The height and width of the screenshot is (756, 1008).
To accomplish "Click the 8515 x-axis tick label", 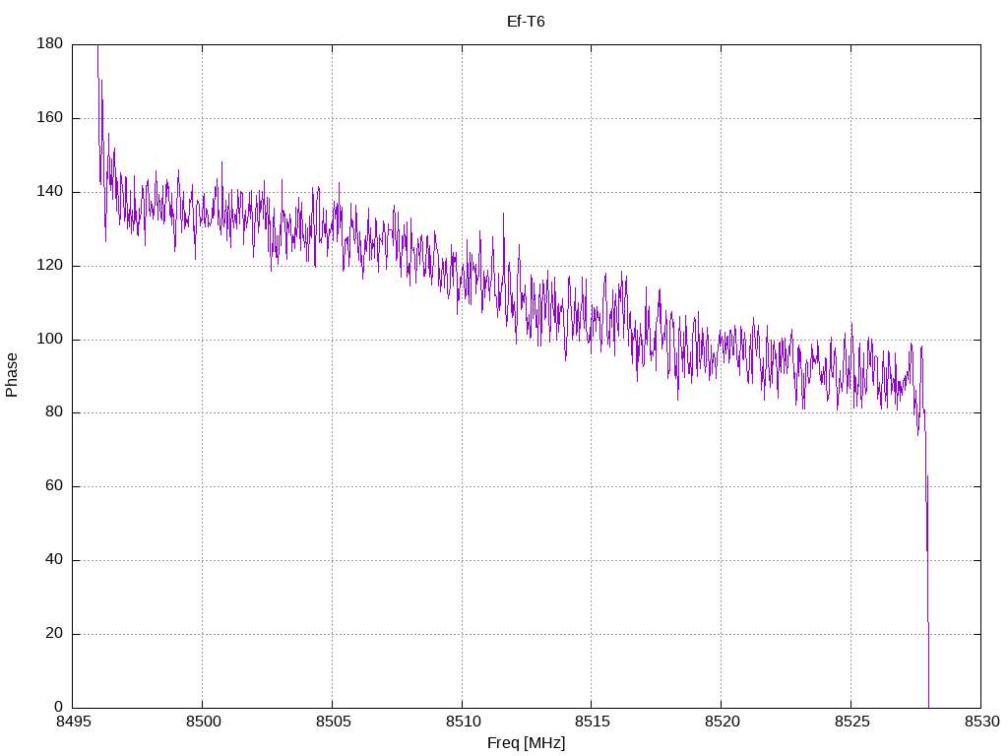I will 592,722.
